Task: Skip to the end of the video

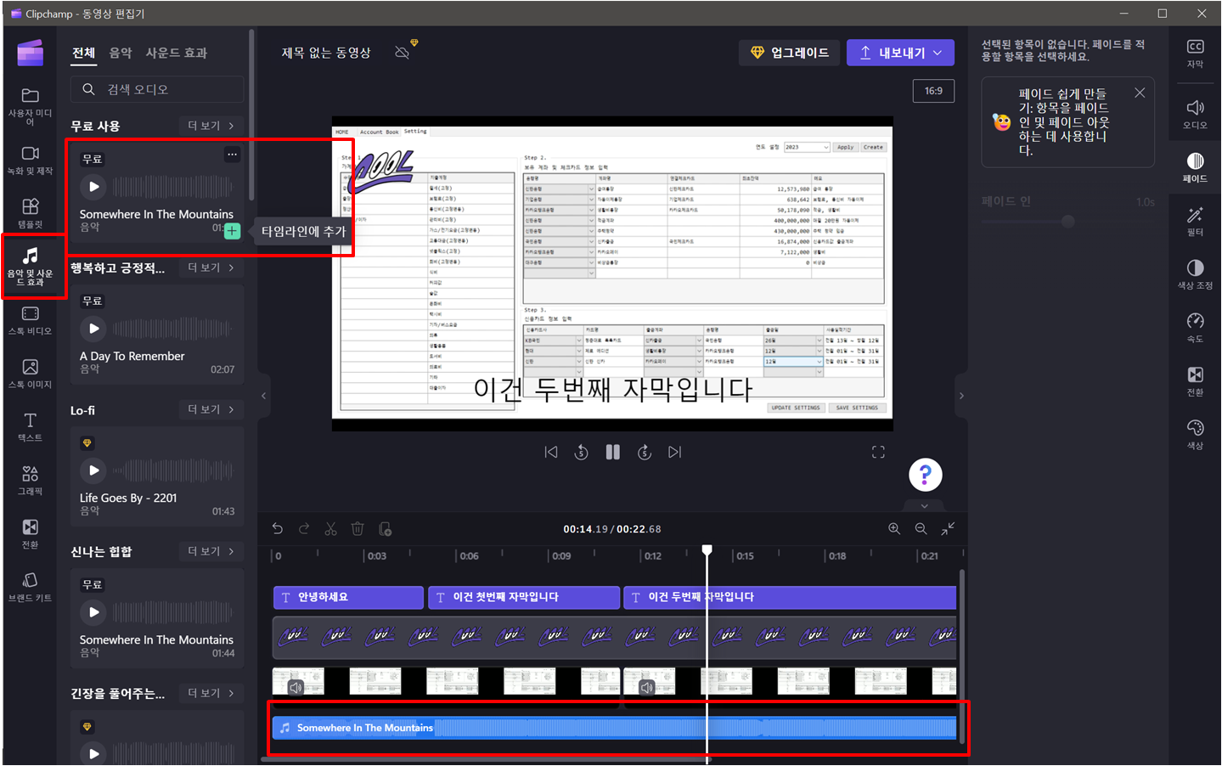Action: pos(675,452)
